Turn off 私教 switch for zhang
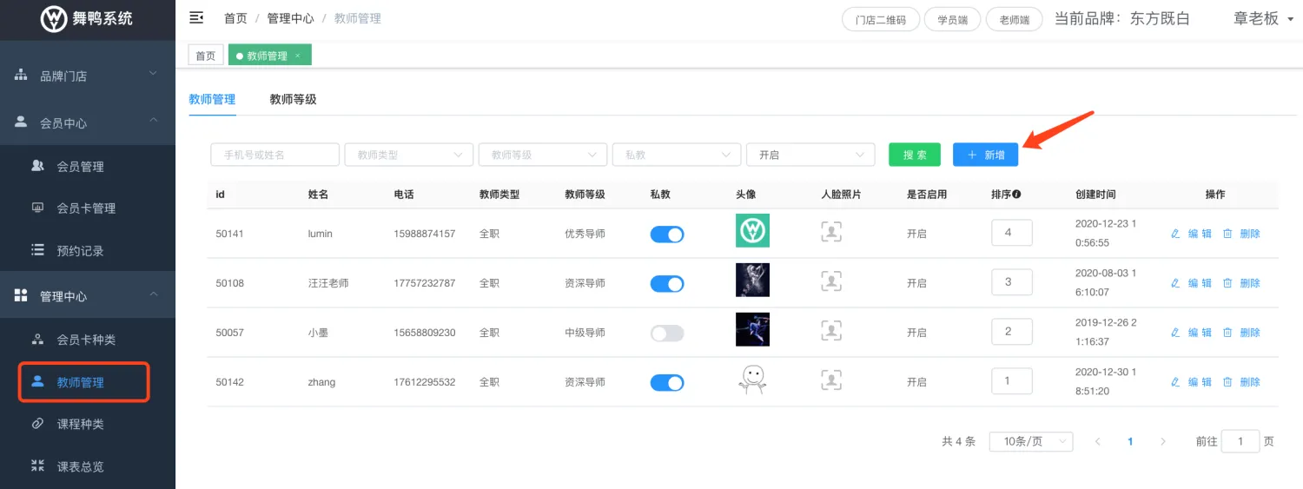This screenshot has width=1303, height=489. [x=666, y=383]
